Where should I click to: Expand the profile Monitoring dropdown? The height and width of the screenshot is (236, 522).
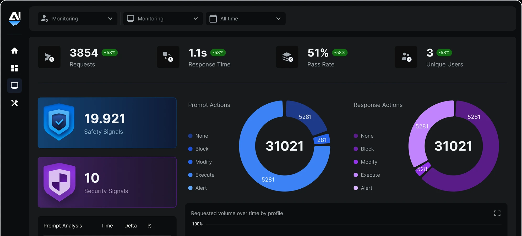(77, 19)
